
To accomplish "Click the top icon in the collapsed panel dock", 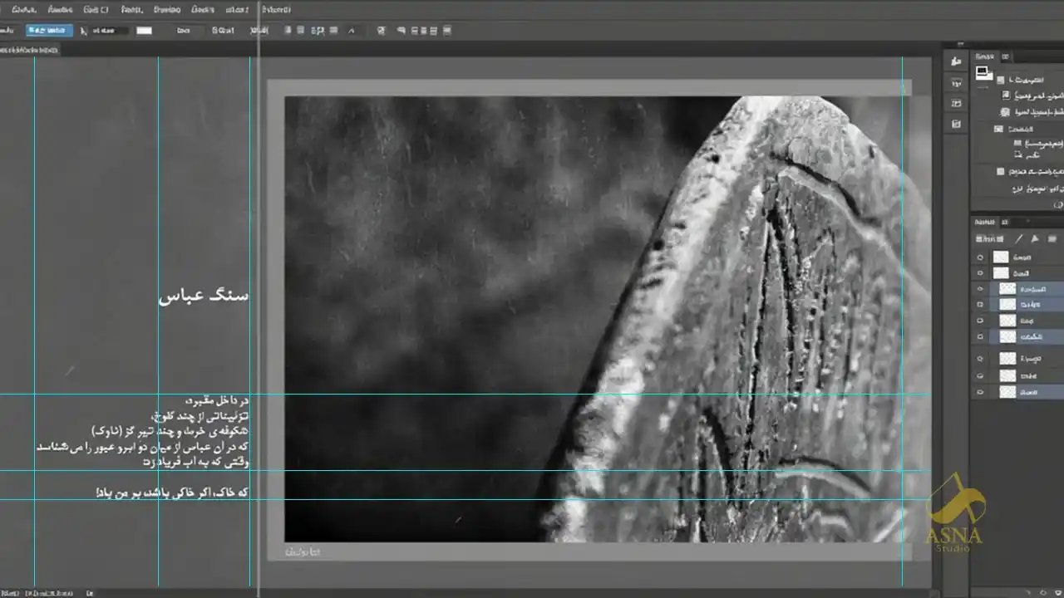I will 957,61.
